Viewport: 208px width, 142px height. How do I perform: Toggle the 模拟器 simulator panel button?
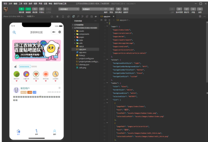click(x=21, y=9)
